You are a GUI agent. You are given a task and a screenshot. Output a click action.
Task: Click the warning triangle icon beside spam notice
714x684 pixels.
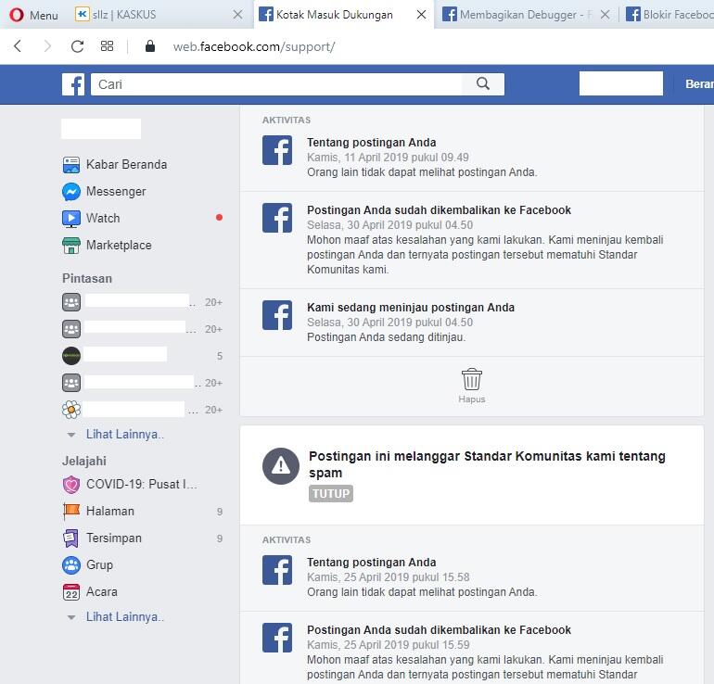point(281,466)
